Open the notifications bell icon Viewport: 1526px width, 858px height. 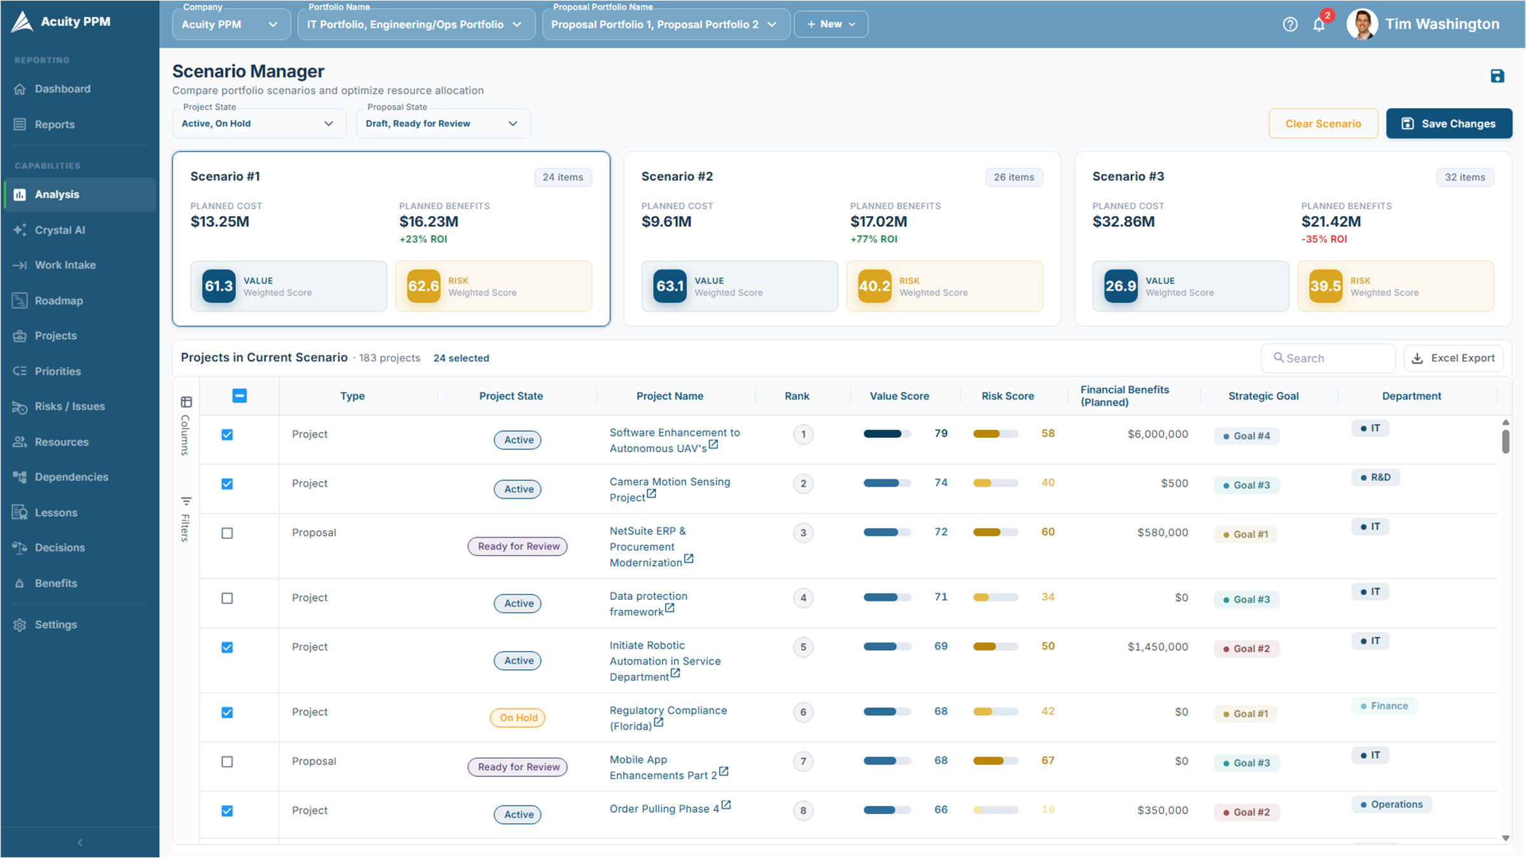[1319, 24]
